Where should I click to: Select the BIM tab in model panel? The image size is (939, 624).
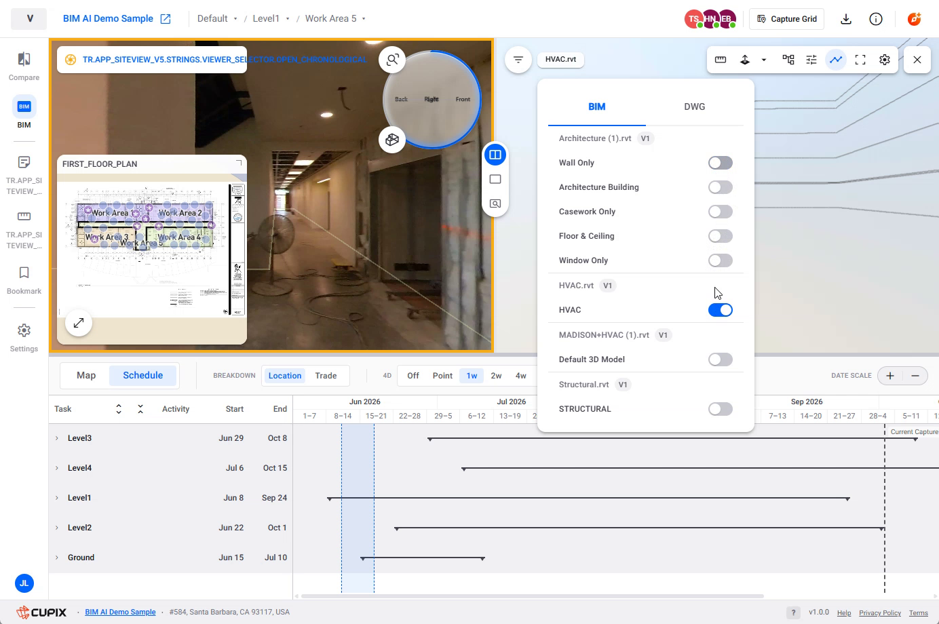[596, 106]
